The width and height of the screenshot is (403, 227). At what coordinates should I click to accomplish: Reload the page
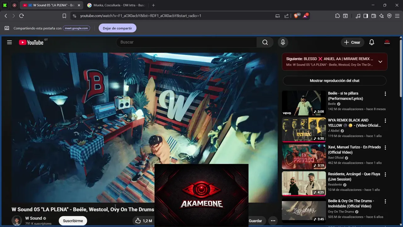click(x=21, y=16)
